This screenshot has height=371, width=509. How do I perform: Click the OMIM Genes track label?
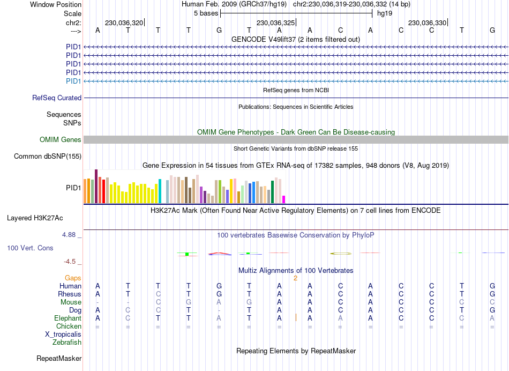[61, 140]
